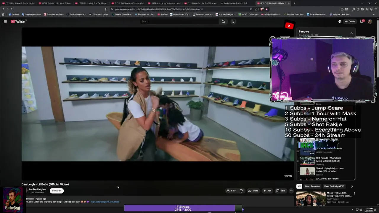This screenshot has height=213, width=379.
Task: Open the Danileigh.lnk.to/LilBeBe description link
Action: coord(105,202)
